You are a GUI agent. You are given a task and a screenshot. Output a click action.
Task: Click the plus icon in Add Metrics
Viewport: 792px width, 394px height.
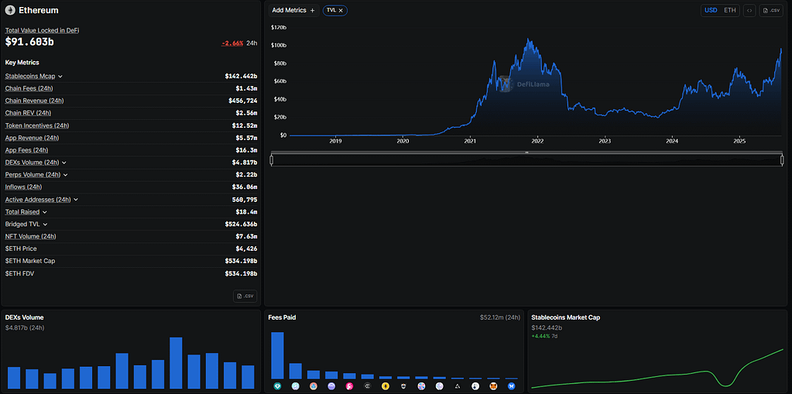[x=313, y=10]
